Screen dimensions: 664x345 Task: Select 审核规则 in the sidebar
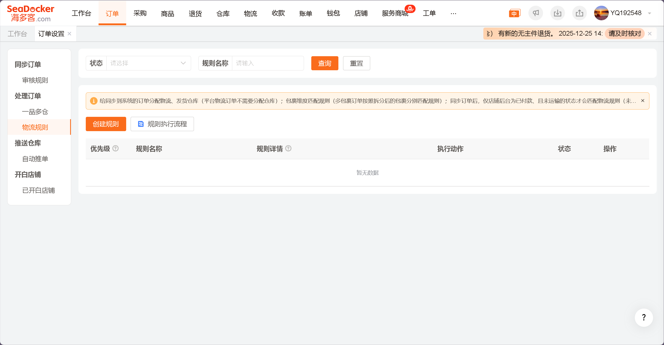click(x=35, y=80)
